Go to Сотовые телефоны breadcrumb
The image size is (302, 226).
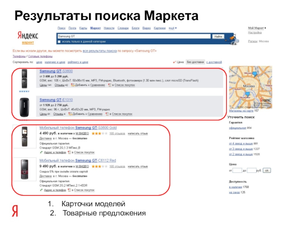40,56
